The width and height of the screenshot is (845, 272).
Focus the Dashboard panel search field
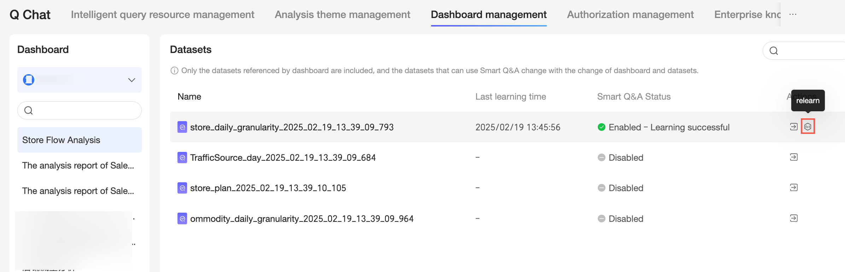tap(85, 111)
